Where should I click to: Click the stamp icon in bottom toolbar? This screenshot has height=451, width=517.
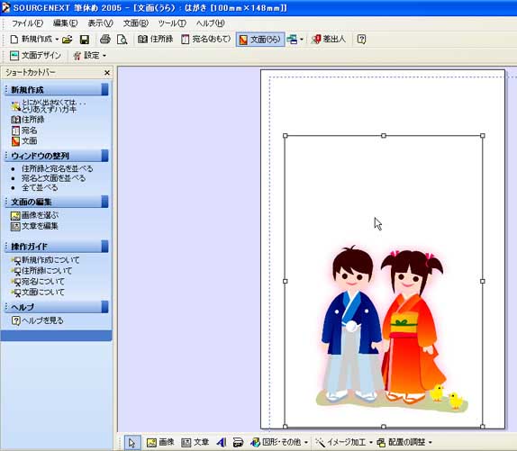(x=238, y=442)
